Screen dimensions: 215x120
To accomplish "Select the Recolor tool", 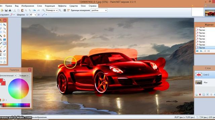I will [x=4, y=51].
